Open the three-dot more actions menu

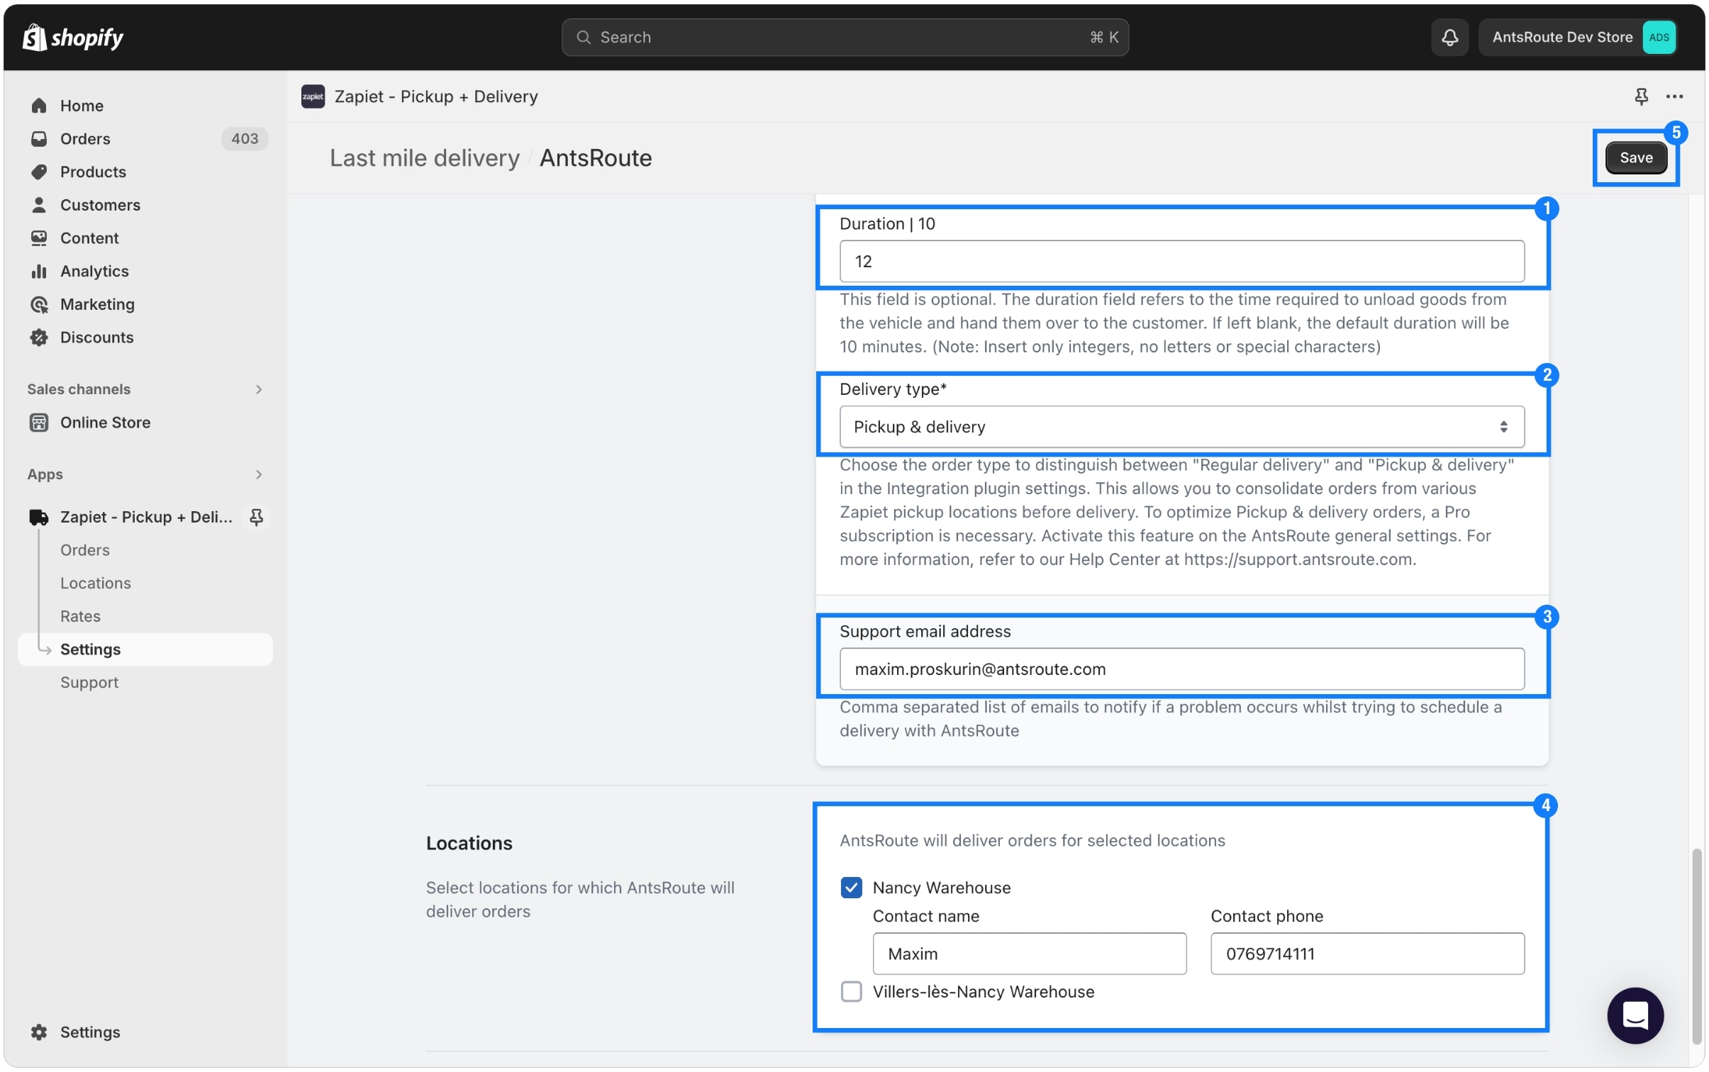point(1674,96)
